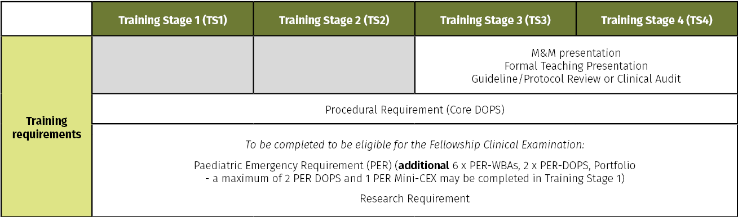Select the grey empty cell under TS1

173,65
